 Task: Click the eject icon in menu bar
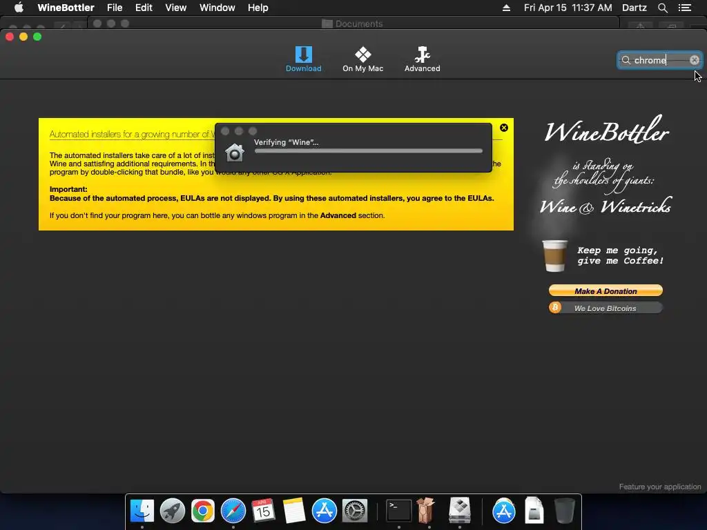(506, 8)
